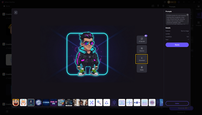Click the AI Upscale button
The width and height of the screenshot is (202, 115).
tap(142, 40)
